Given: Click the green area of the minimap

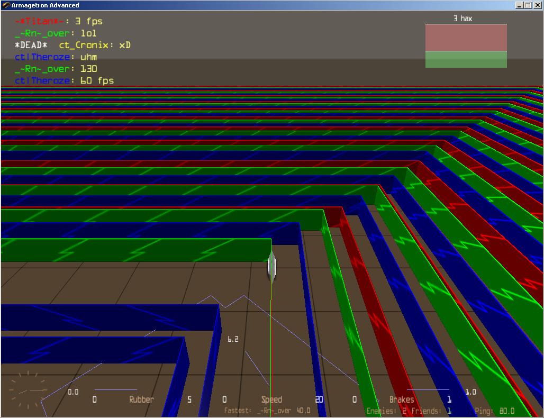Looking at the screenshot, I should [x=466, y=59].
